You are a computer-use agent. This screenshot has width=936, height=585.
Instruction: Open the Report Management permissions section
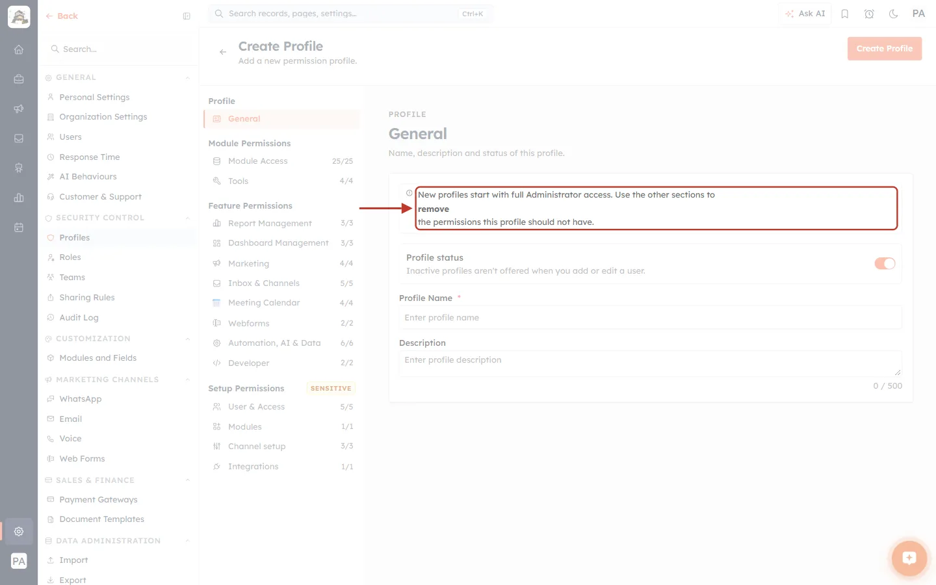click(x=281, y=224)
